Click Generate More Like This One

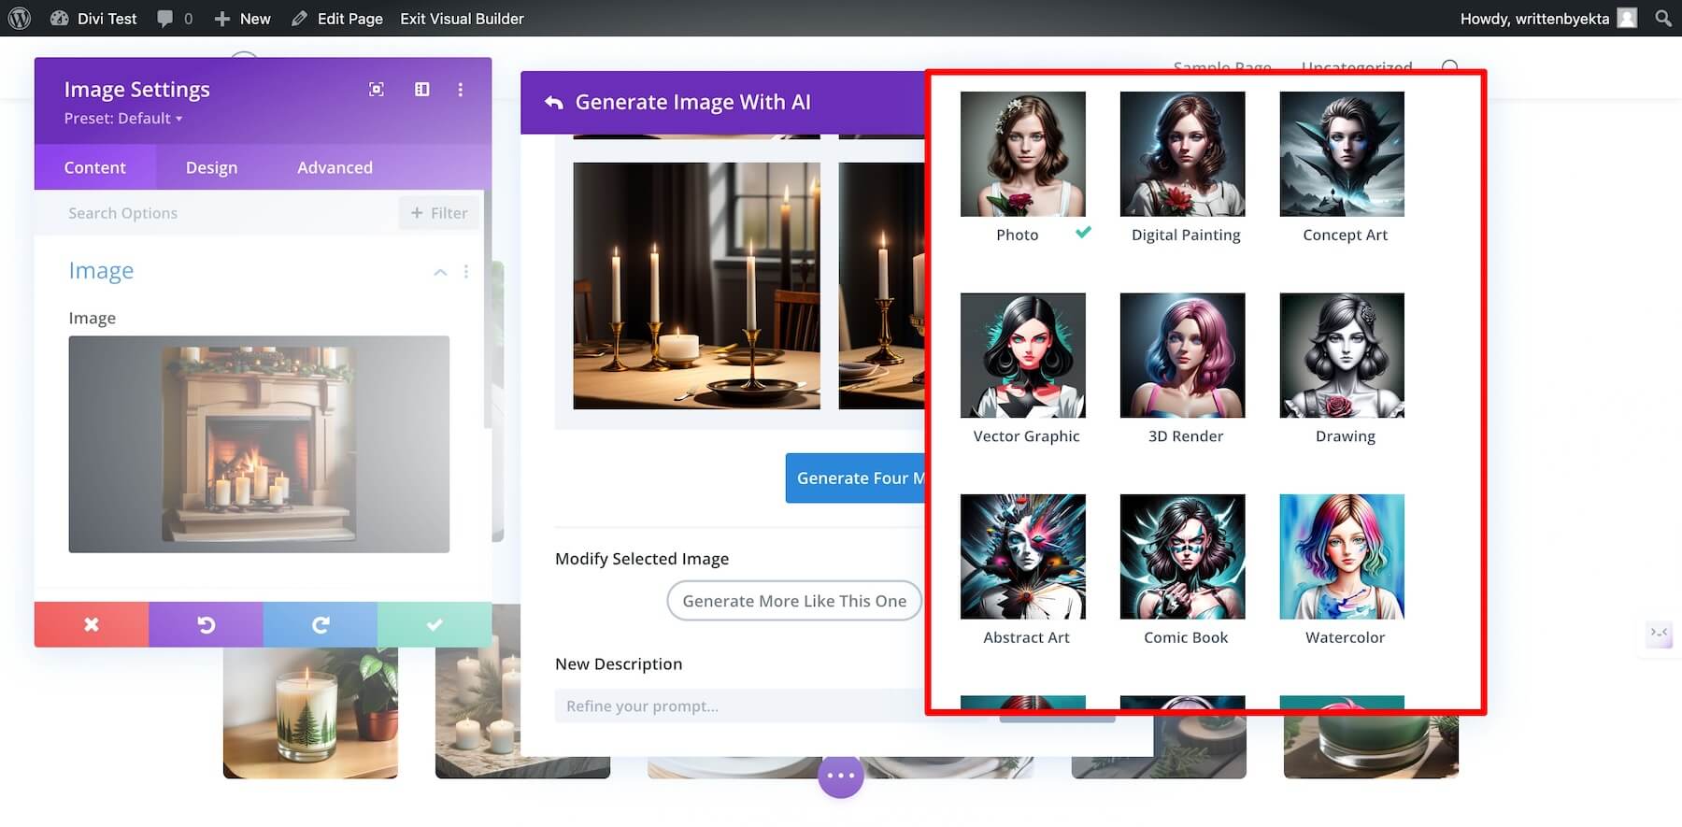794,601
